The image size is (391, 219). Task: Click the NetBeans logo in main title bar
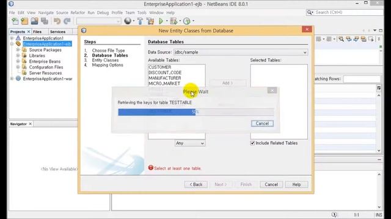pyautogui.click(x=11, y=4)
